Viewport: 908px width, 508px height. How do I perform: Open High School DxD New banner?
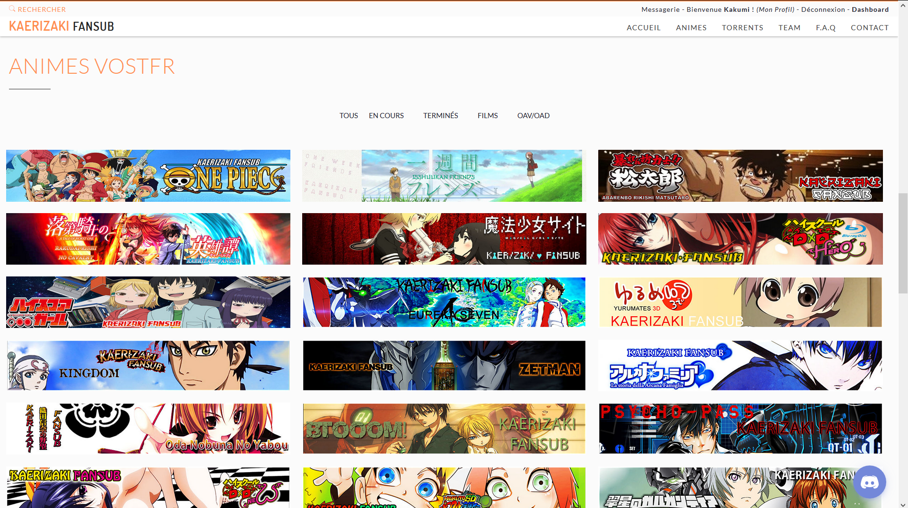coord(148,488)
